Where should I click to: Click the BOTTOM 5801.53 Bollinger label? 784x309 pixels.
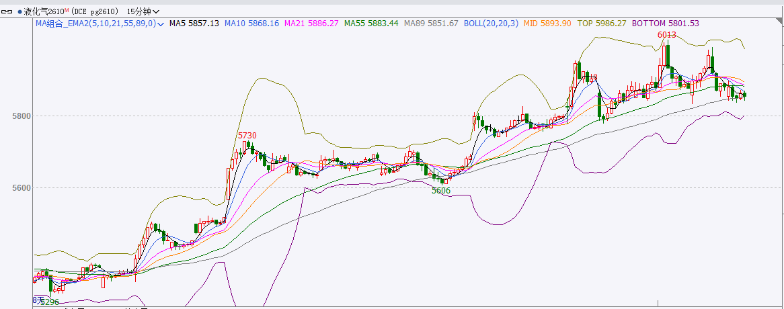coord(666,23)
